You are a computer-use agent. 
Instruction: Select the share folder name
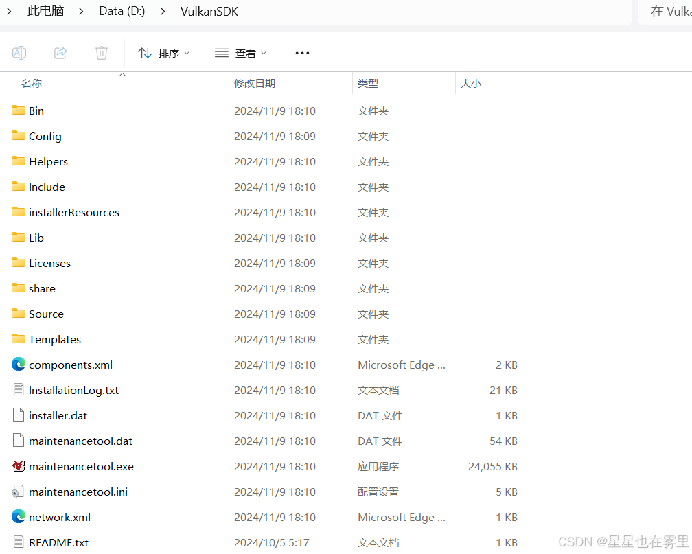point(42,289)
